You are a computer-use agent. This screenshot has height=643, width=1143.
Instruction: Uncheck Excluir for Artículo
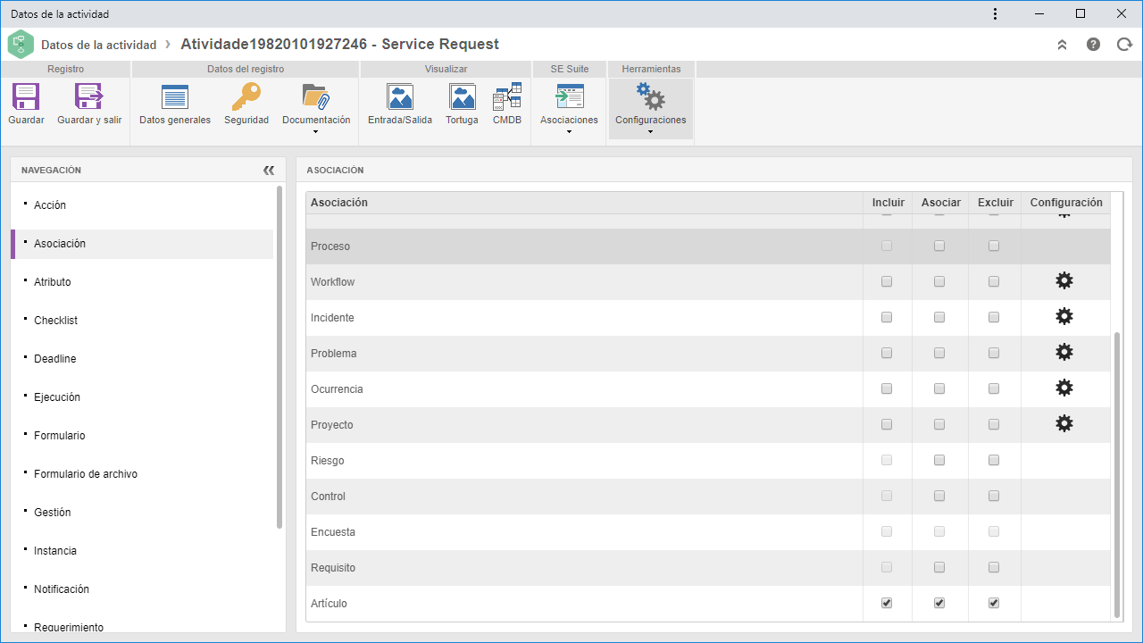click(x=994, y=603)
